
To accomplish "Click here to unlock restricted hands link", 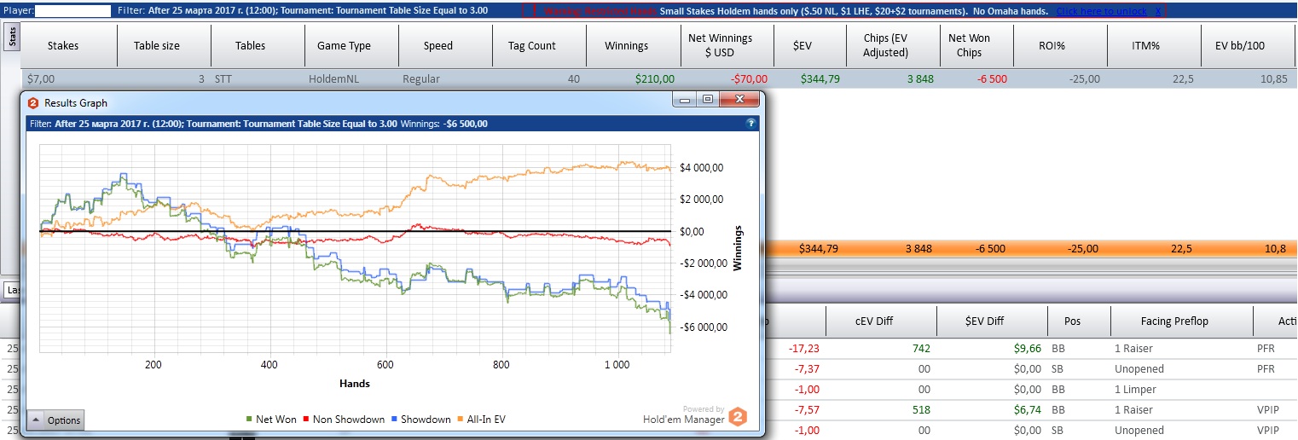I will pos(1101,11).
